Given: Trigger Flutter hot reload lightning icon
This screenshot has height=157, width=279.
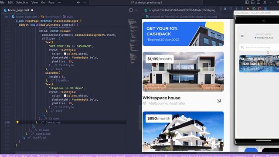Looking at the screenshot, I should click(248, 9).
